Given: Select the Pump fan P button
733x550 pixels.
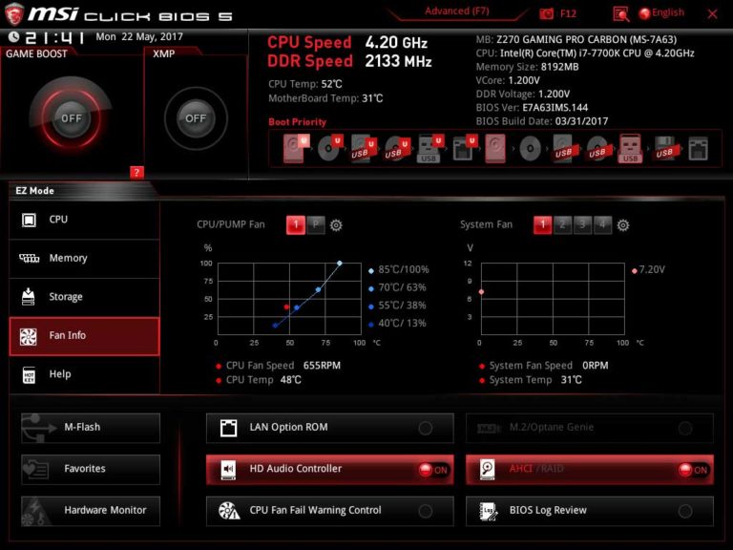Looking at the screenshot, I should [x=316, y=225].
